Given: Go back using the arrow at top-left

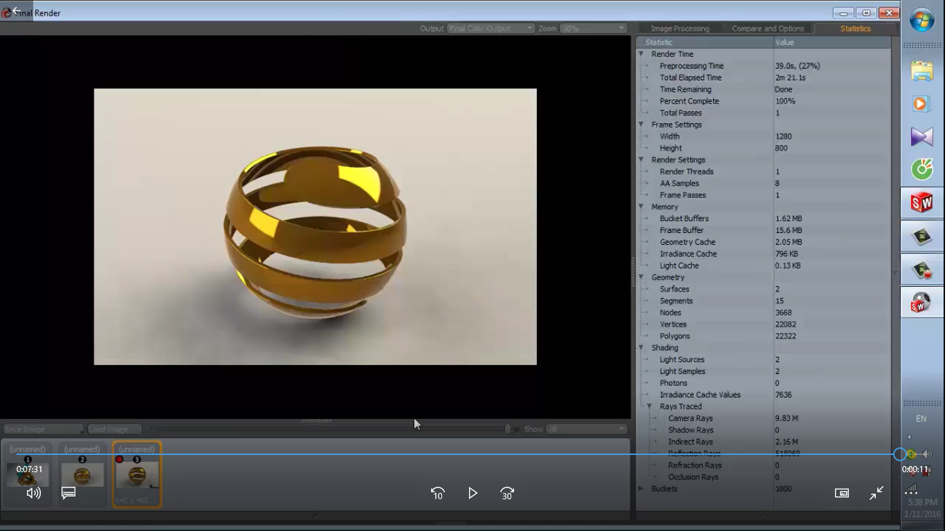Looking at the screenshot, I should tap(16, 10).
